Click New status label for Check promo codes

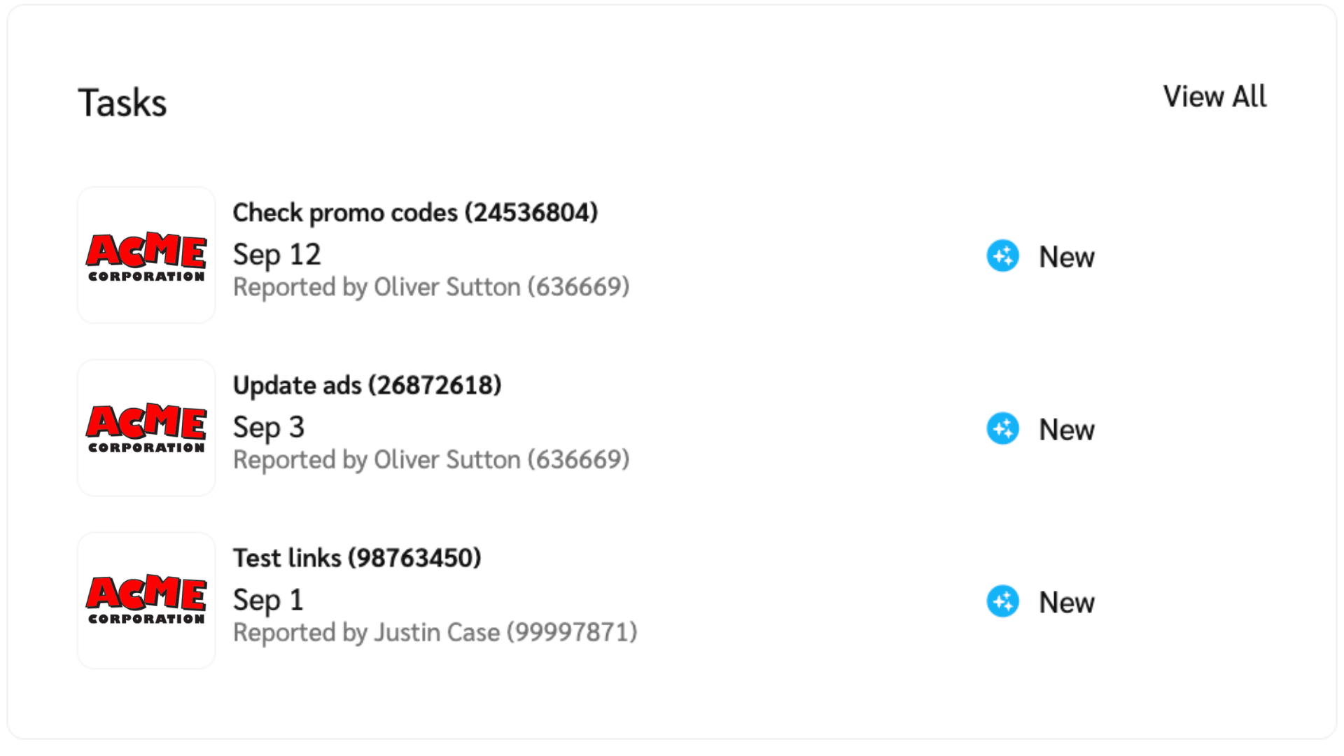point(1066,257)
